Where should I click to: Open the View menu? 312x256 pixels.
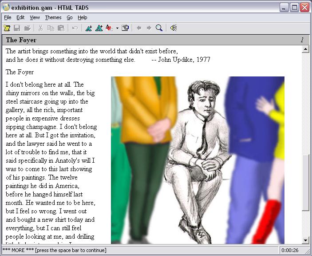tap(35, 17)
